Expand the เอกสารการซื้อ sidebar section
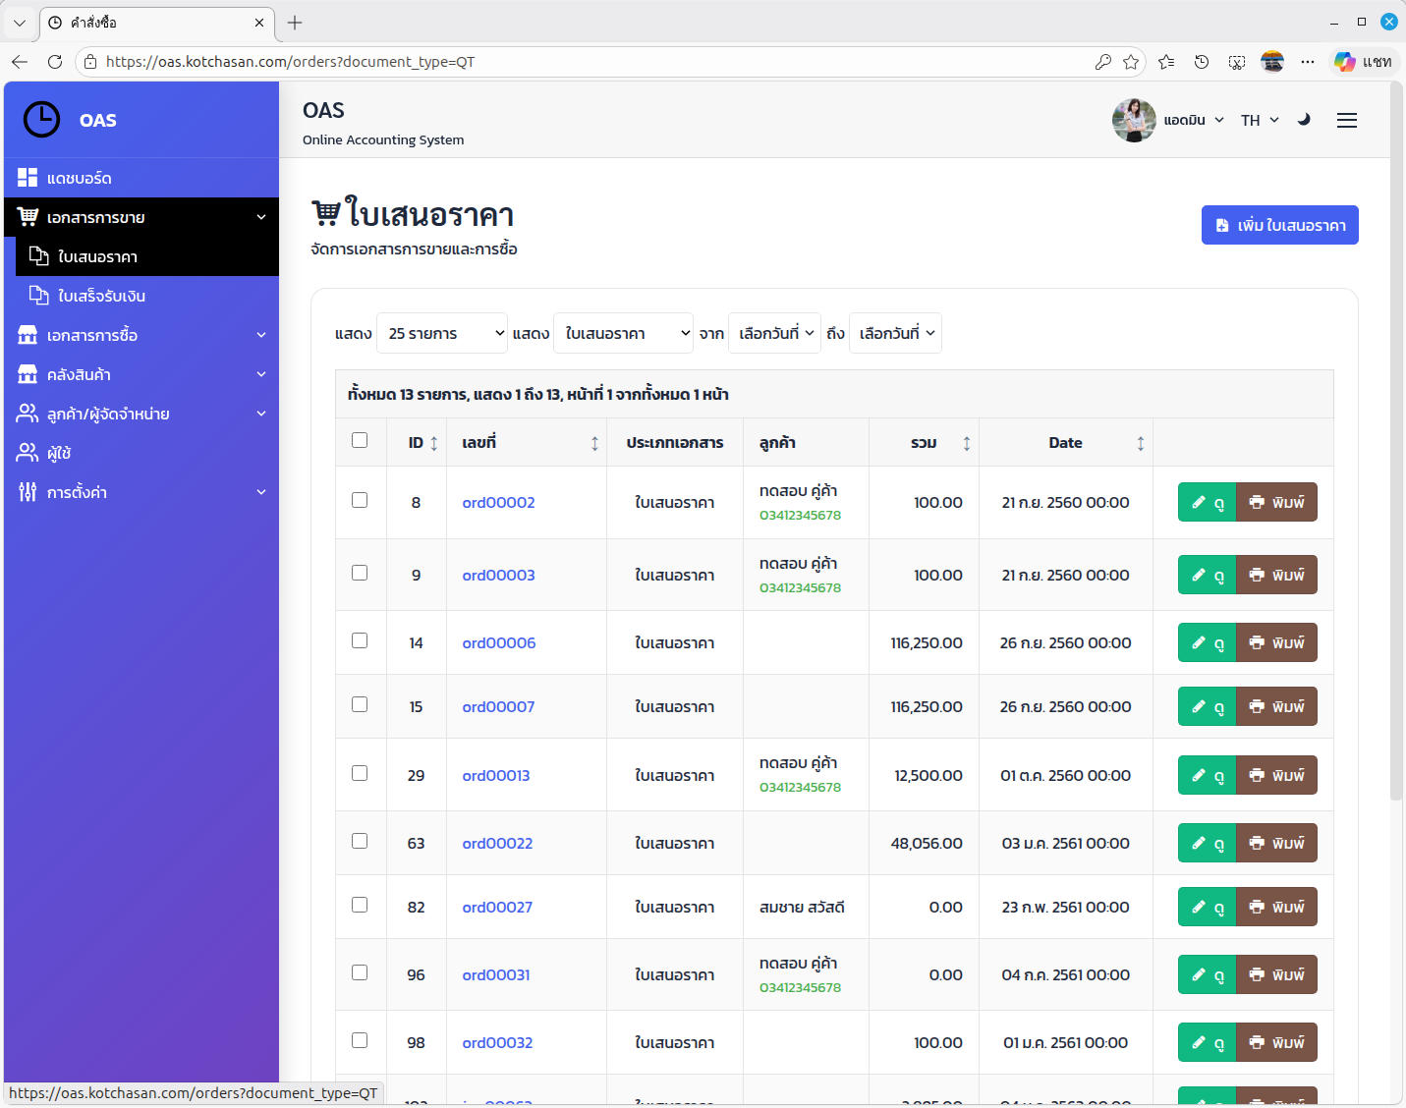This screenshot has width=1406, height=1108. click(x=141, y=335)
